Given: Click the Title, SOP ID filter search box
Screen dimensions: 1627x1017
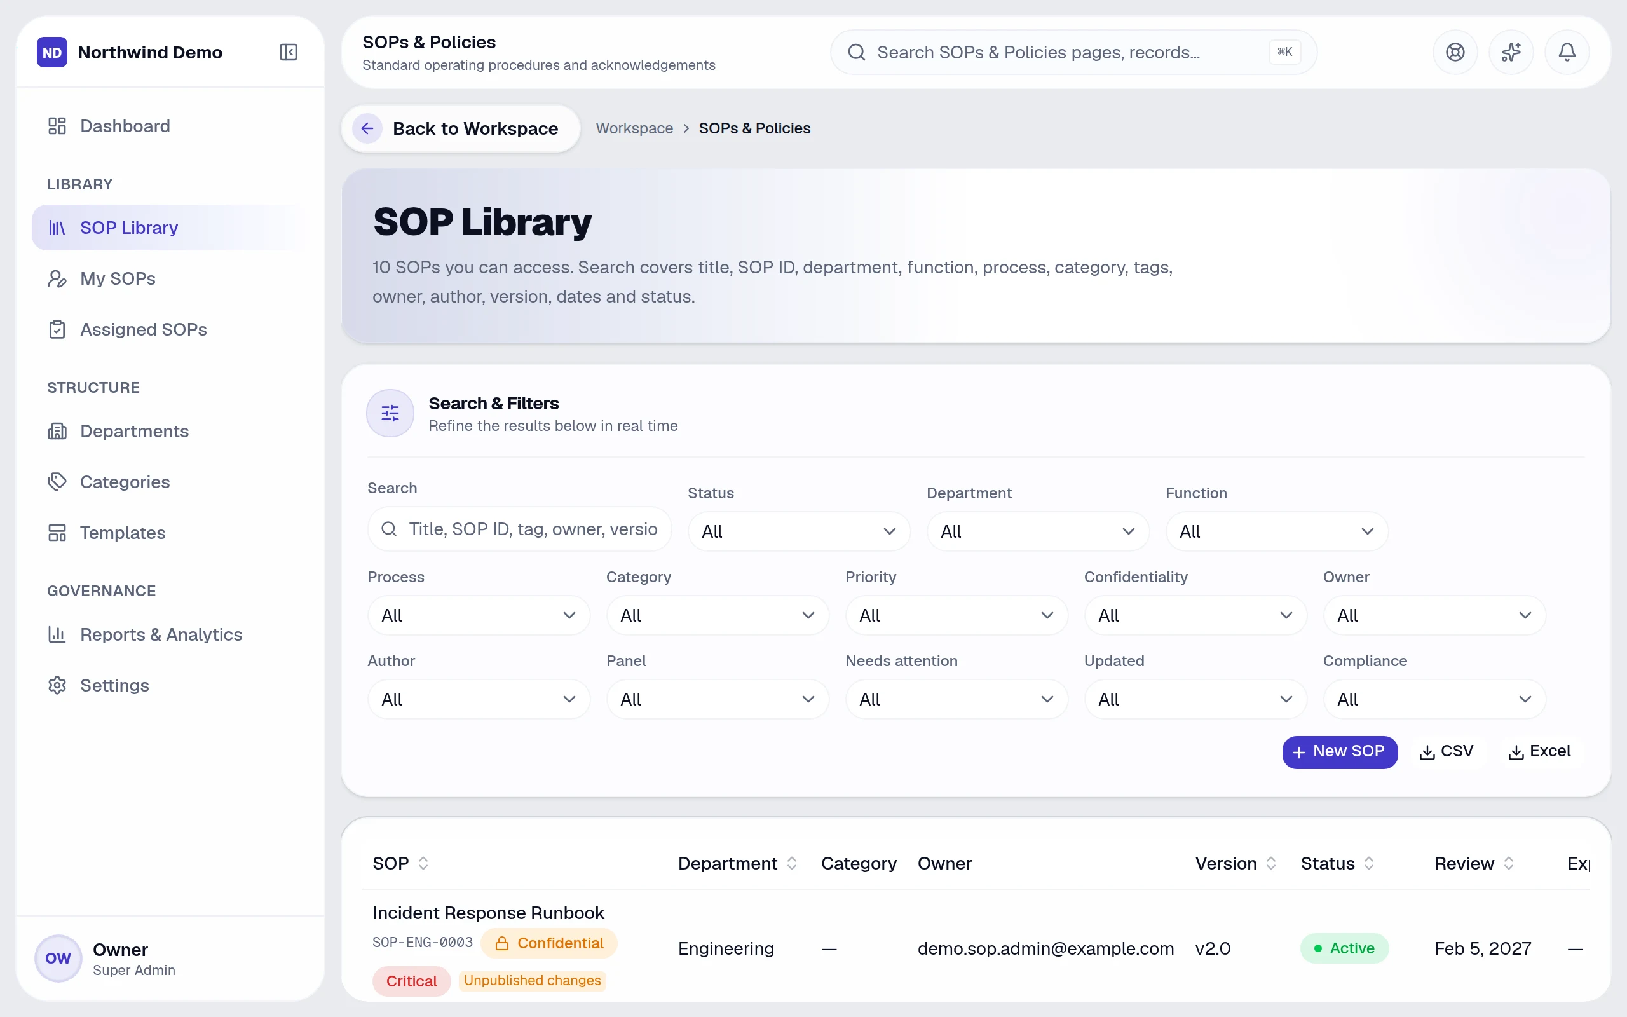Looking at the screenshot, I should click(x=519, y=529).
